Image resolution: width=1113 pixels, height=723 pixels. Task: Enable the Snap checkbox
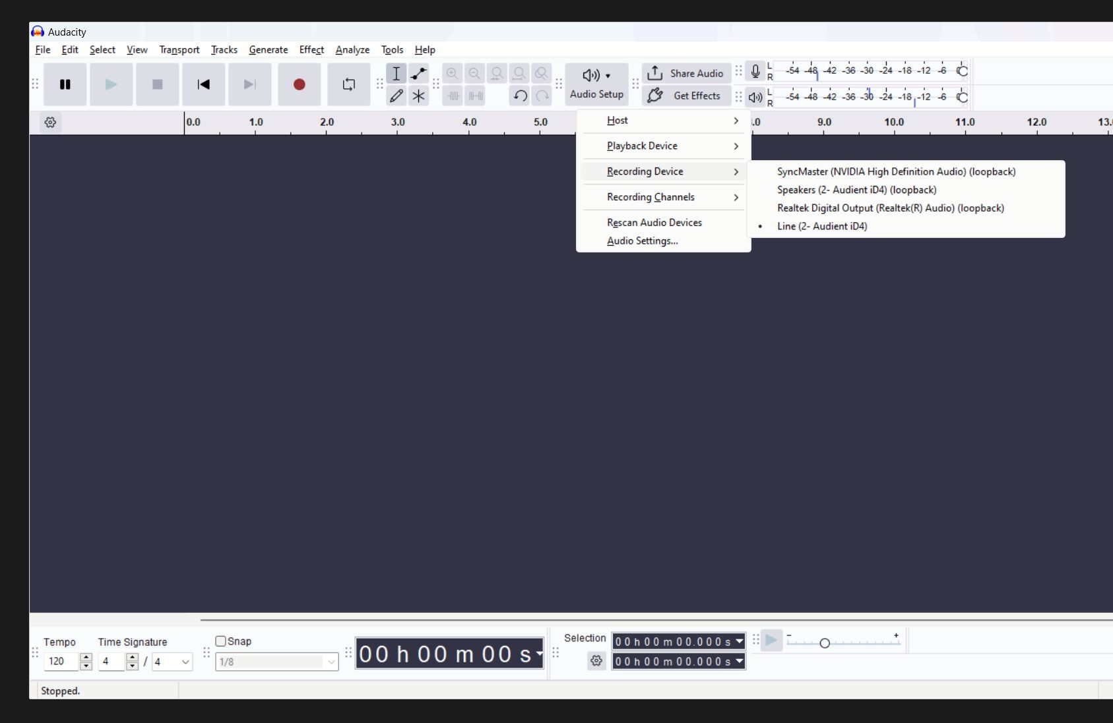click(221, 641)
